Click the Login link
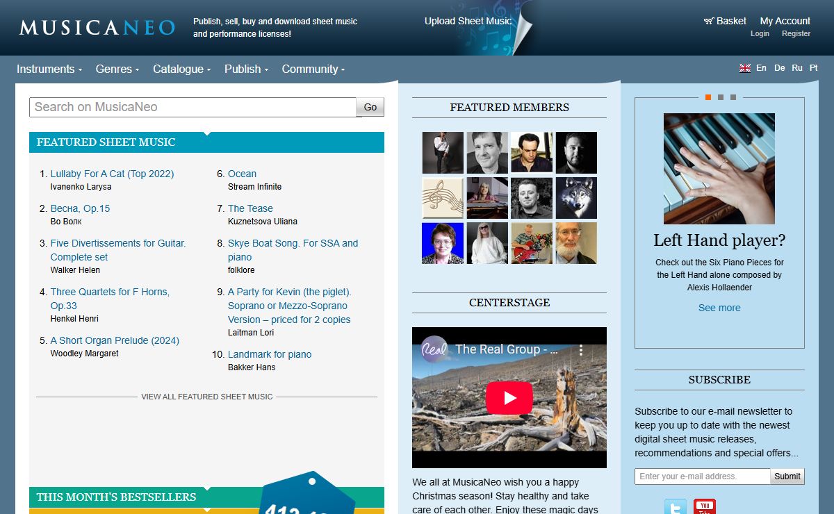 [760, 33]
